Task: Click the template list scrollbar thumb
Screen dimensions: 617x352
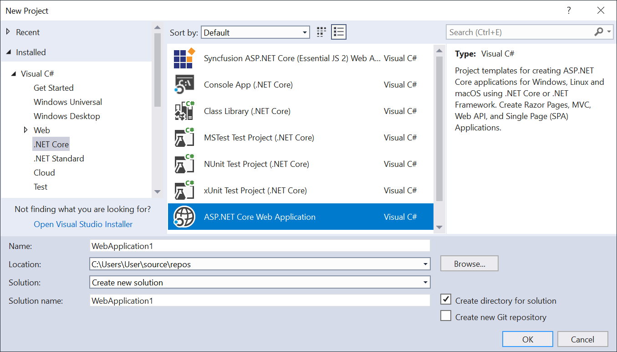Action: pos(439,129)
